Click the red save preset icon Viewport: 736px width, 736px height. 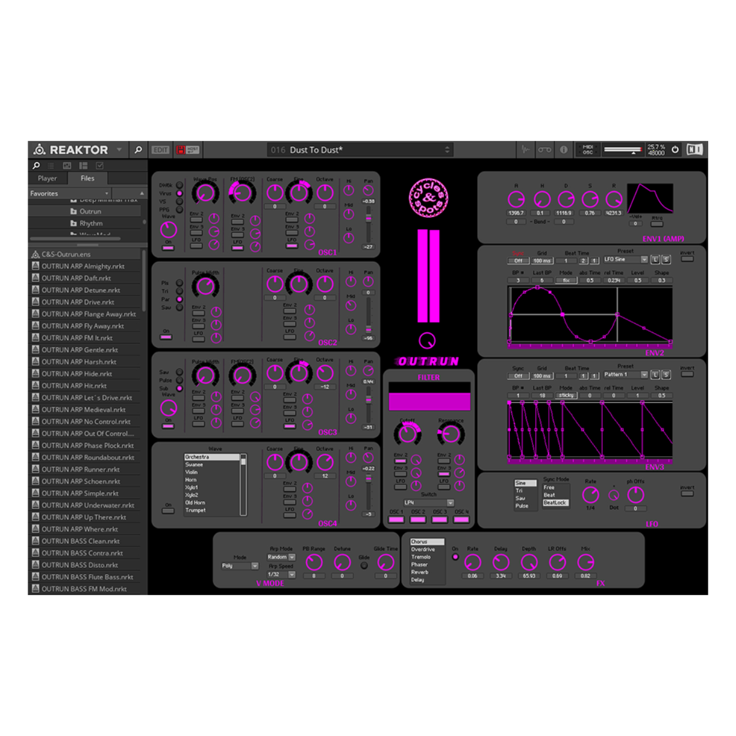[x=181, y=150]
